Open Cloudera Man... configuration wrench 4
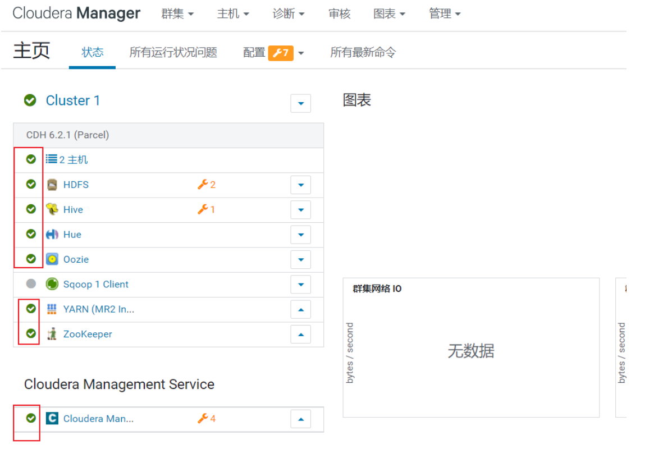The height and width of the screenshot is (449, 663). [207, 419]
